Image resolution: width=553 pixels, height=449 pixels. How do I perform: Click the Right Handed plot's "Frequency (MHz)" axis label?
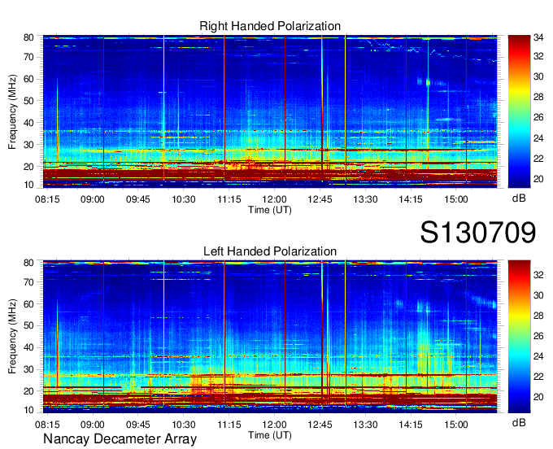(x=13, y=111)
